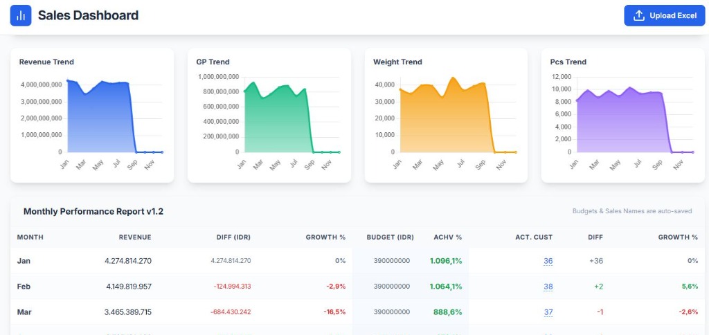Click the bar chart logo icon
This screenshot has height=335, width=709.
click(x=21, y=15)
